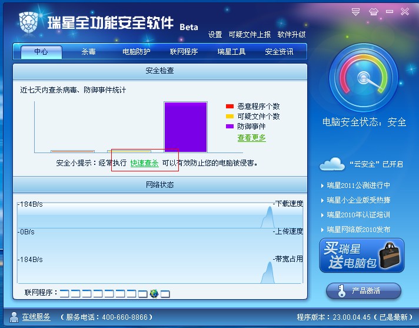Click the 程序版本：23.00.04.45 text
The width and height of the screenshot is (419, 328).
[334, 317]
